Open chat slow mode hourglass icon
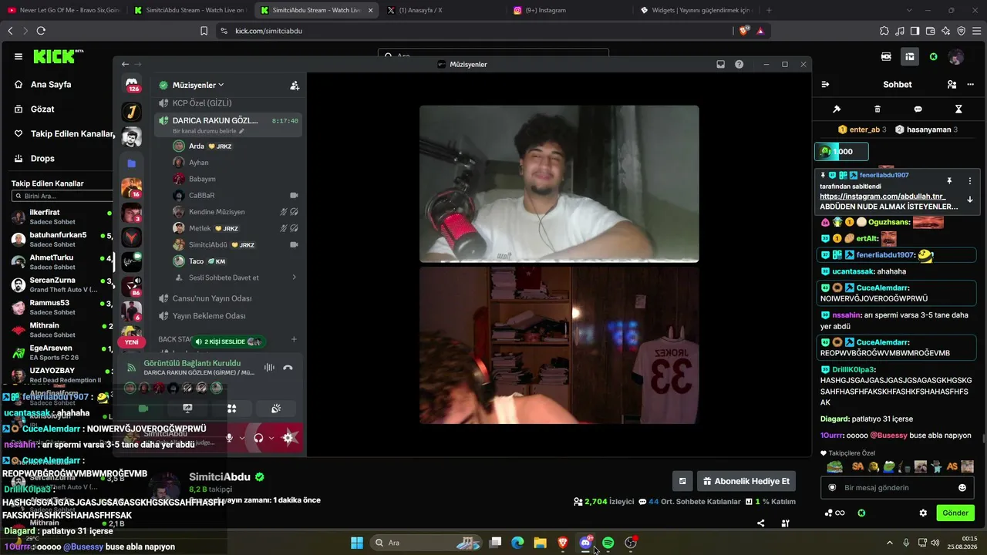Screen dimensions: 987x555 (958, 109)
